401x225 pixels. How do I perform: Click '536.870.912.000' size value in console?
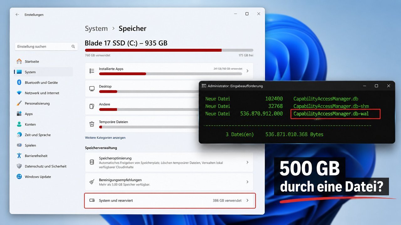(x=262, y=114)
